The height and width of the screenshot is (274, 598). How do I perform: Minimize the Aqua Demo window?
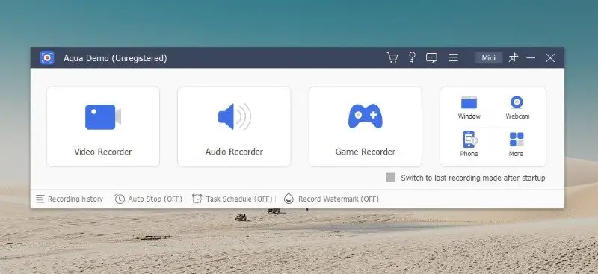point(531,58)
